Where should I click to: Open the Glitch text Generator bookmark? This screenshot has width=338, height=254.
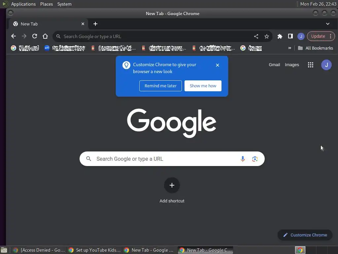tap(164, 48)
